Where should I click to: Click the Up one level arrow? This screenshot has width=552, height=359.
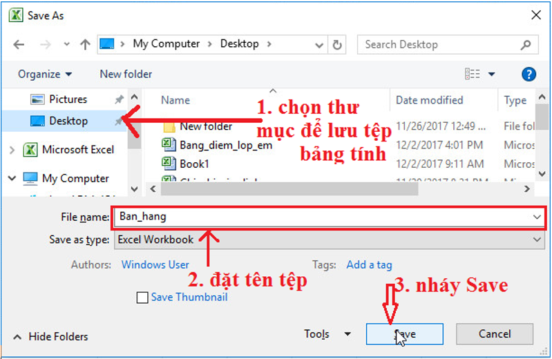point(85,45)
